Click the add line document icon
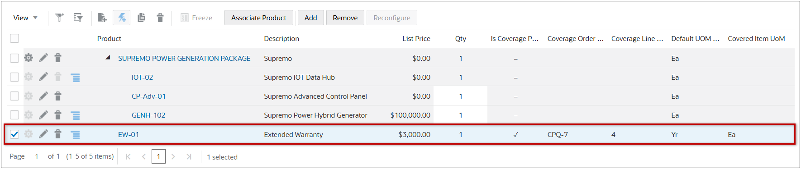The image size is (801, 169). [102, 18]
